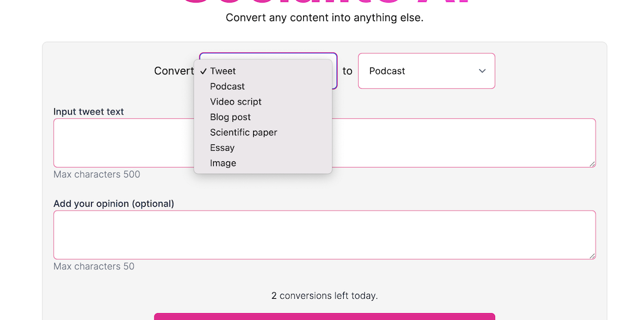The height and width of the screenshot is (320, 640).
Task: Click the checkmark beside Tweet
Action: [204, 71]
